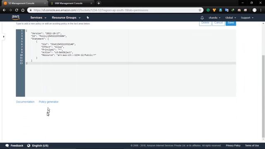
Task: Click the green arrow extension icon
Action: click(233, 10)
